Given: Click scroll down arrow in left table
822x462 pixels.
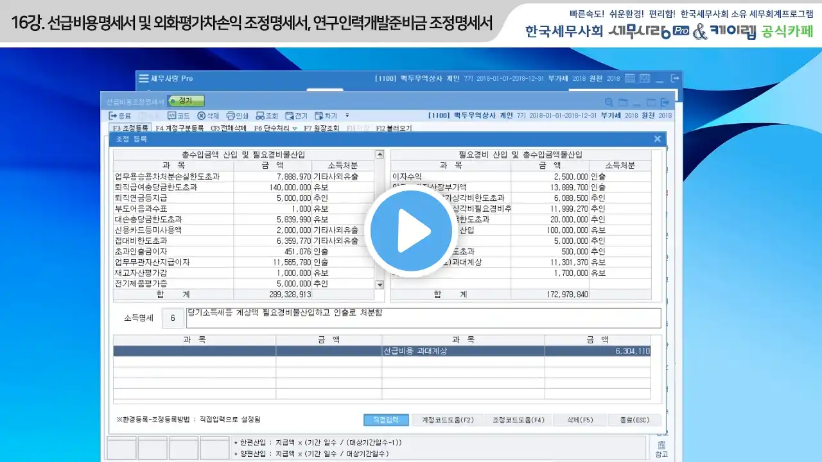Looking at the screenshot, I should click(x=380, y=284).
